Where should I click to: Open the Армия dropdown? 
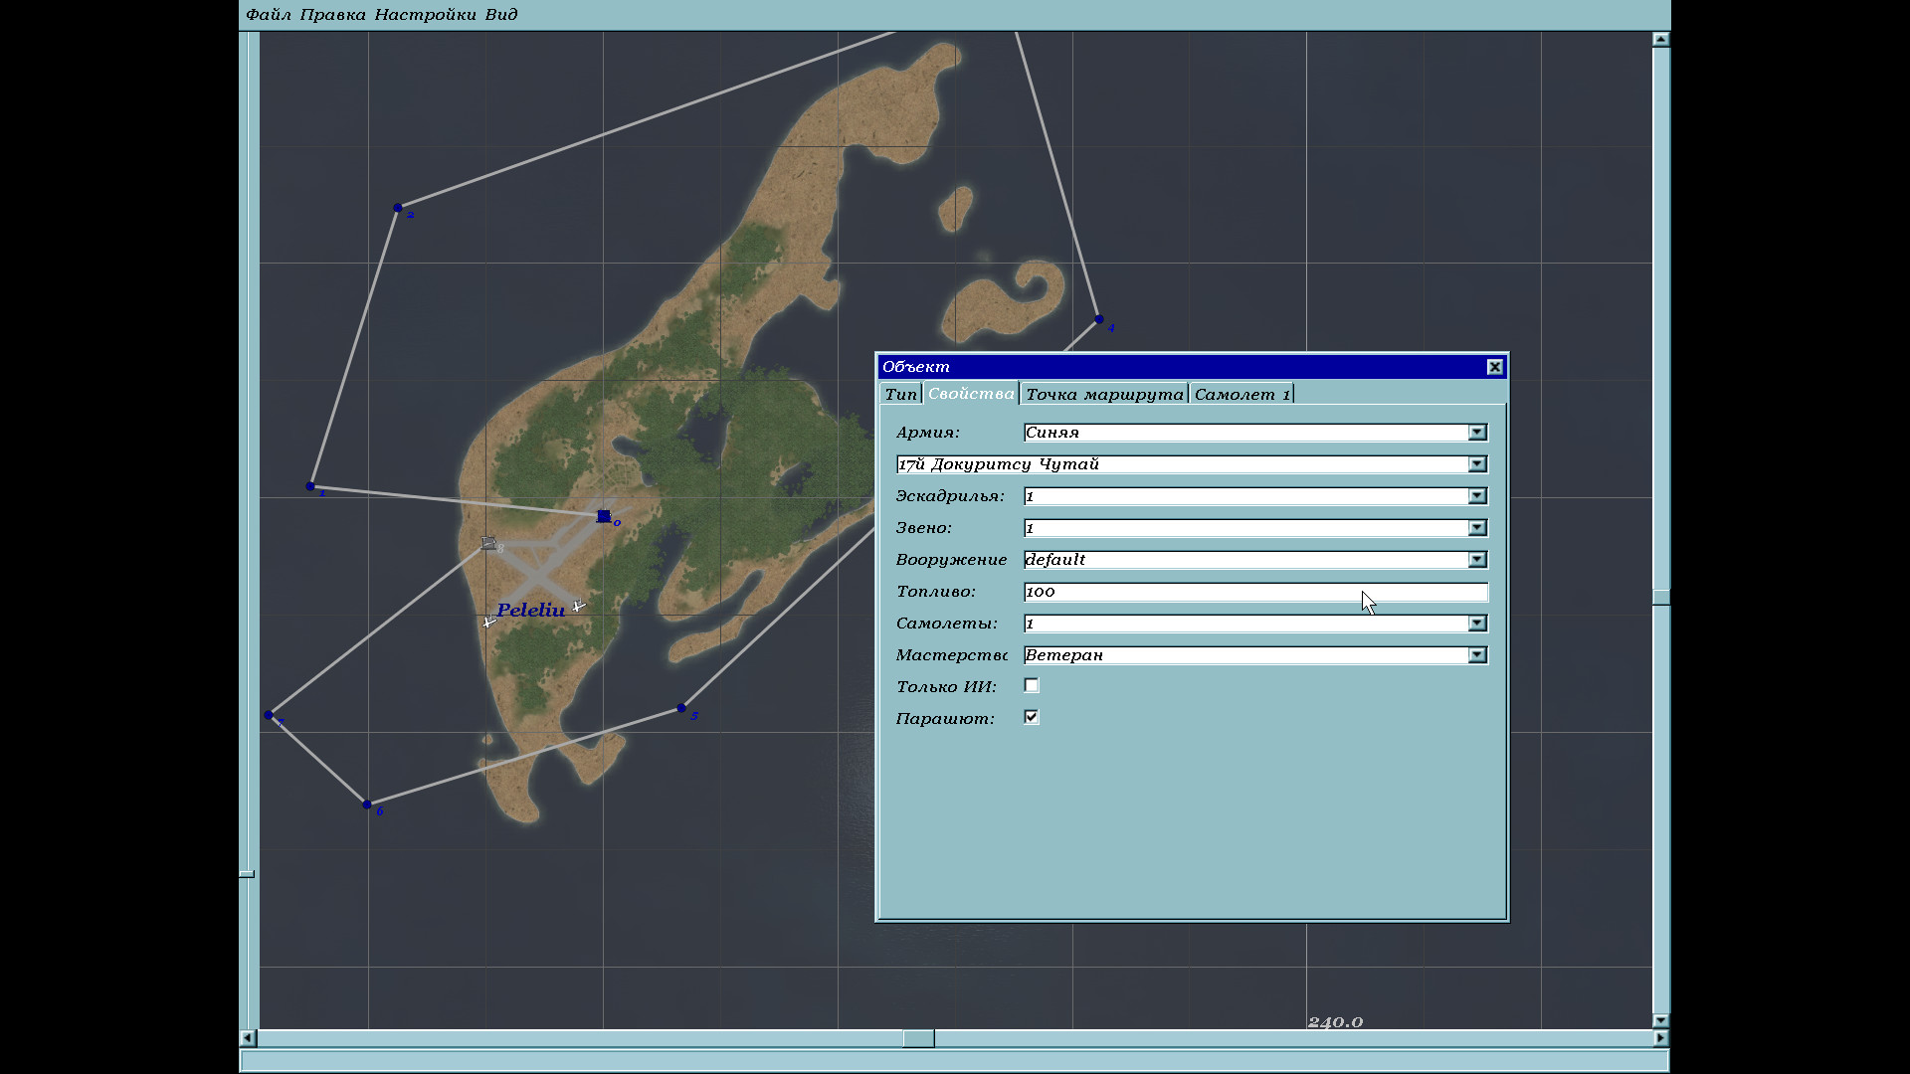[x=1477, y=433]
